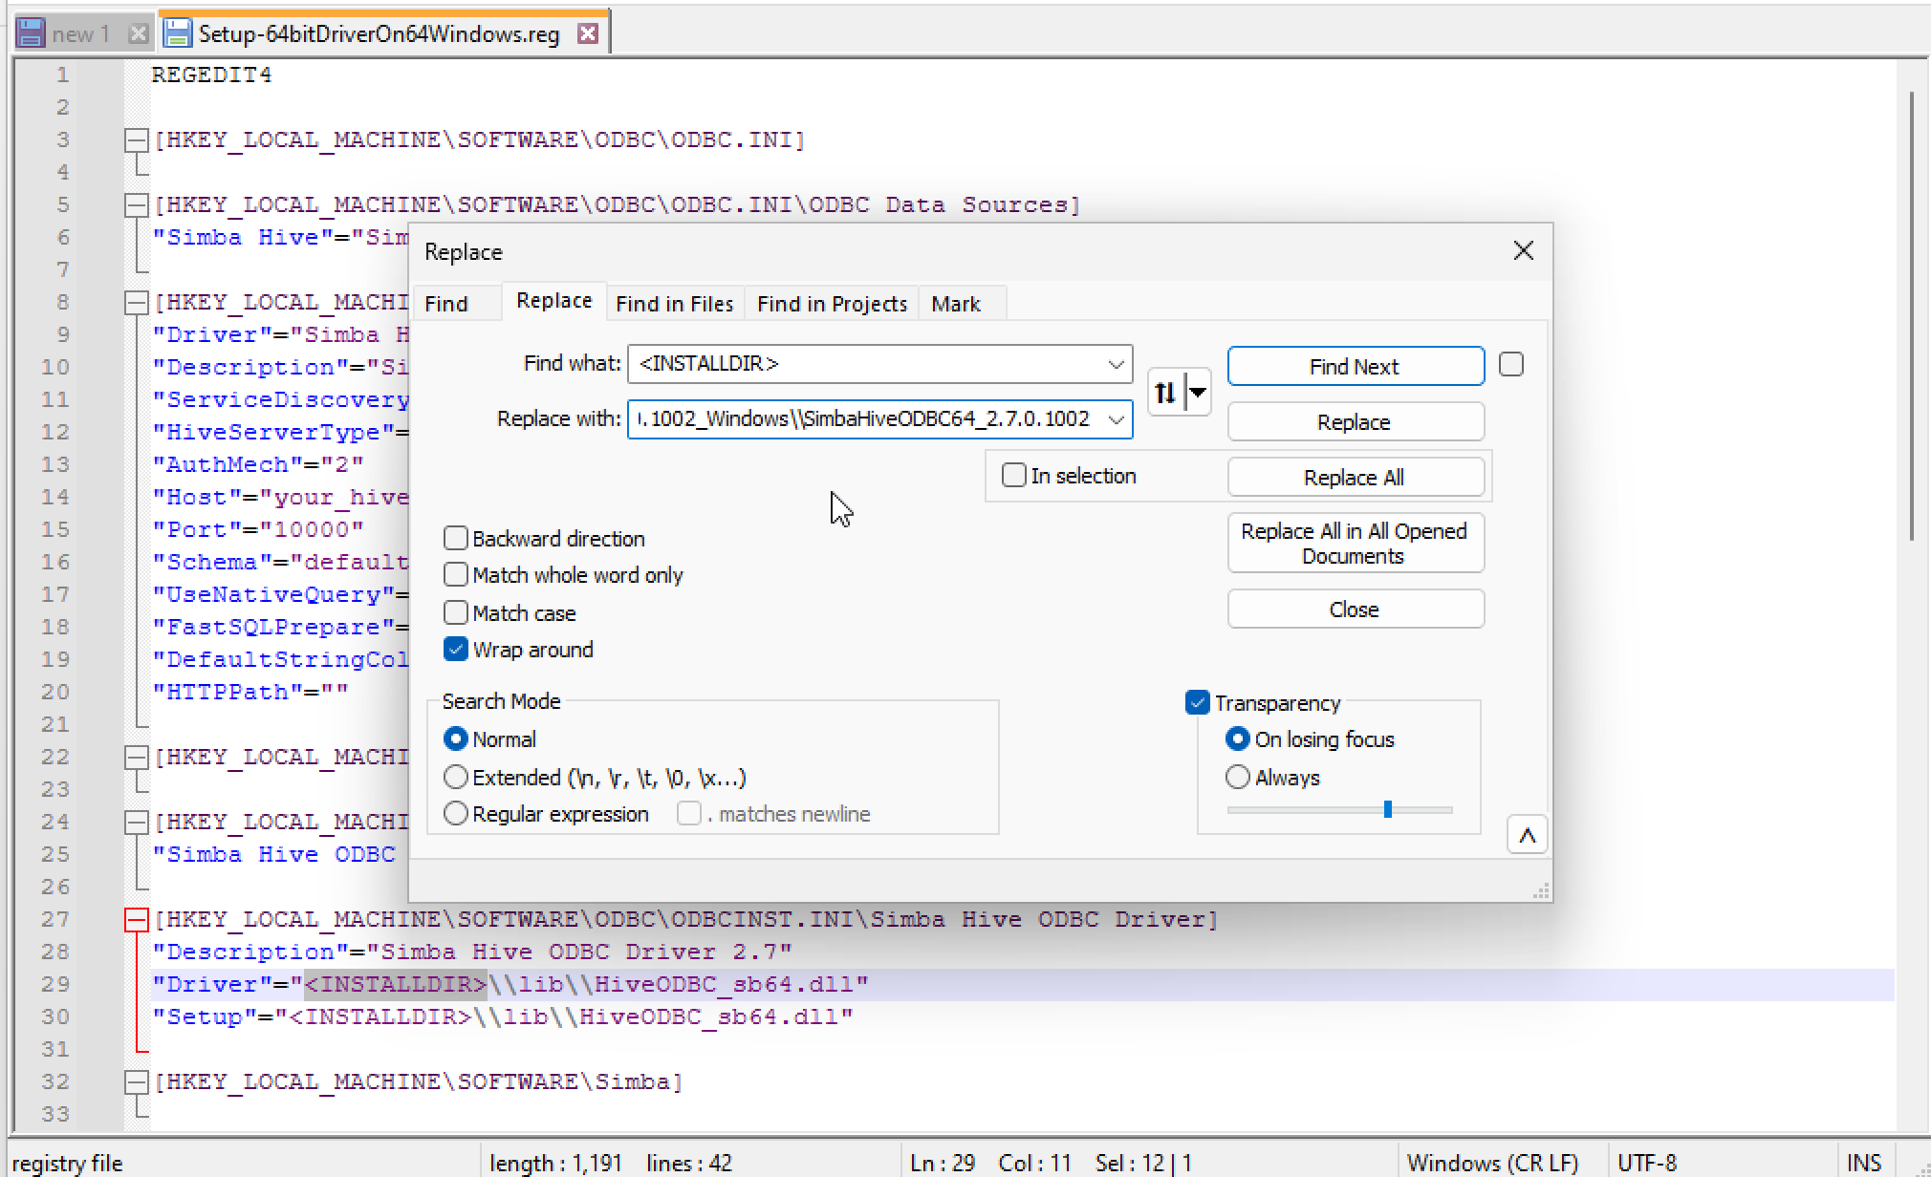Click the INS insert mode indicator
1931x1177 pixels.
click(1864, 1163)
